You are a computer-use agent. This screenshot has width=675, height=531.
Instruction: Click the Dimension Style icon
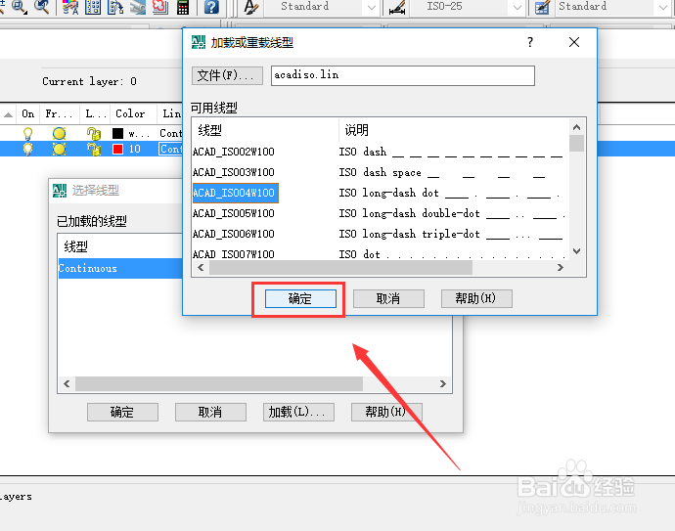tap(397, 7)
